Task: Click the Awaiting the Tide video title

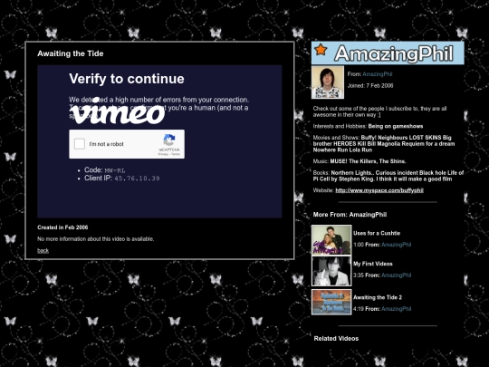Action: 71,53
